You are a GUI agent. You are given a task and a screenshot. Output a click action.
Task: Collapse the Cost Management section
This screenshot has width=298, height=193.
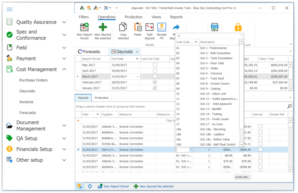(64, 69)
